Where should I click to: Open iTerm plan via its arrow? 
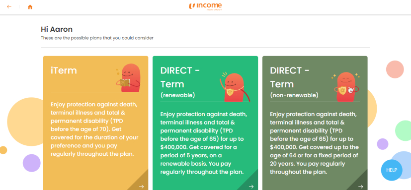click(142, 187)
